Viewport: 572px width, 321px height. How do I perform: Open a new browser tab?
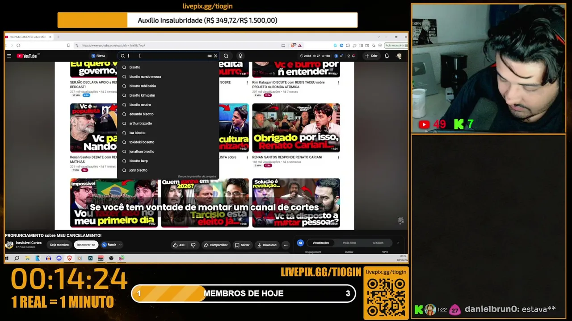click(58, 37)
